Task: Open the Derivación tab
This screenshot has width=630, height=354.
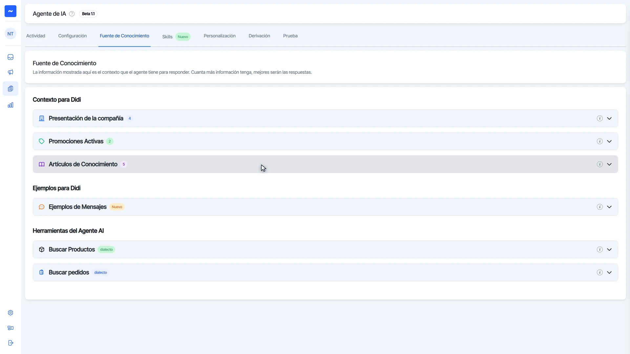Action: tap(259, 36)
